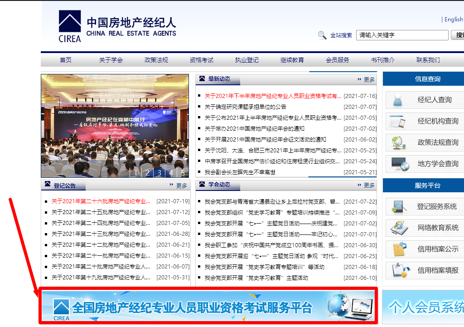Open 信用档案填报 button
The image size is (464, 327).
[425, 270]
